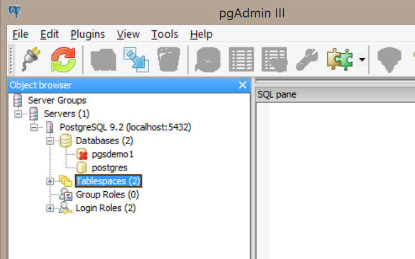
Task: Click the Drop object trash icon
Action: coord(169,59)
